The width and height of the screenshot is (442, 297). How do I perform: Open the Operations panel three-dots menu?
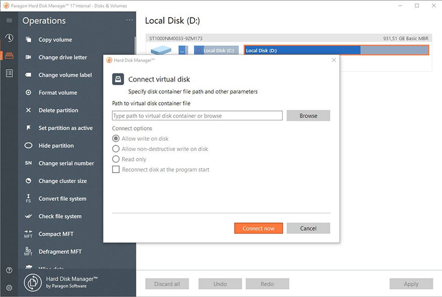pos(129,20)
